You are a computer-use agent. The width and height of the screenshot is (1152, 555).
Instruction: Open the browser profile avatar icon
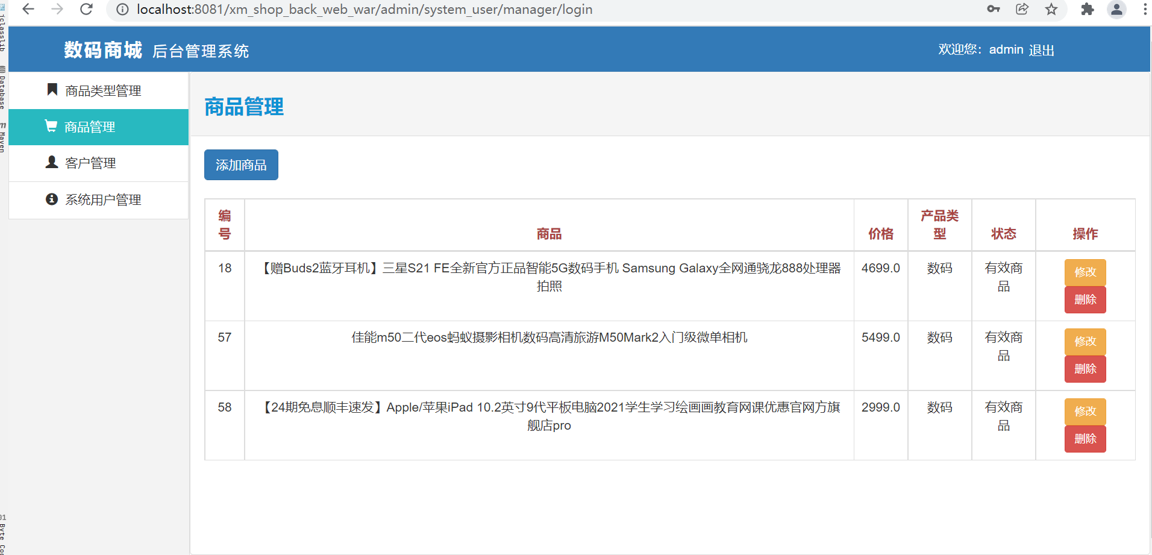click(x=1116, y=10)
